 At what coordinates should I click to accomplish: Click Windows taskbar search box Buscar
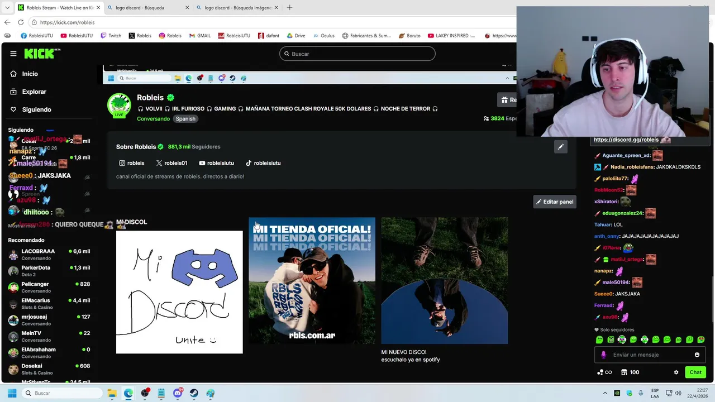pos(61,393)
